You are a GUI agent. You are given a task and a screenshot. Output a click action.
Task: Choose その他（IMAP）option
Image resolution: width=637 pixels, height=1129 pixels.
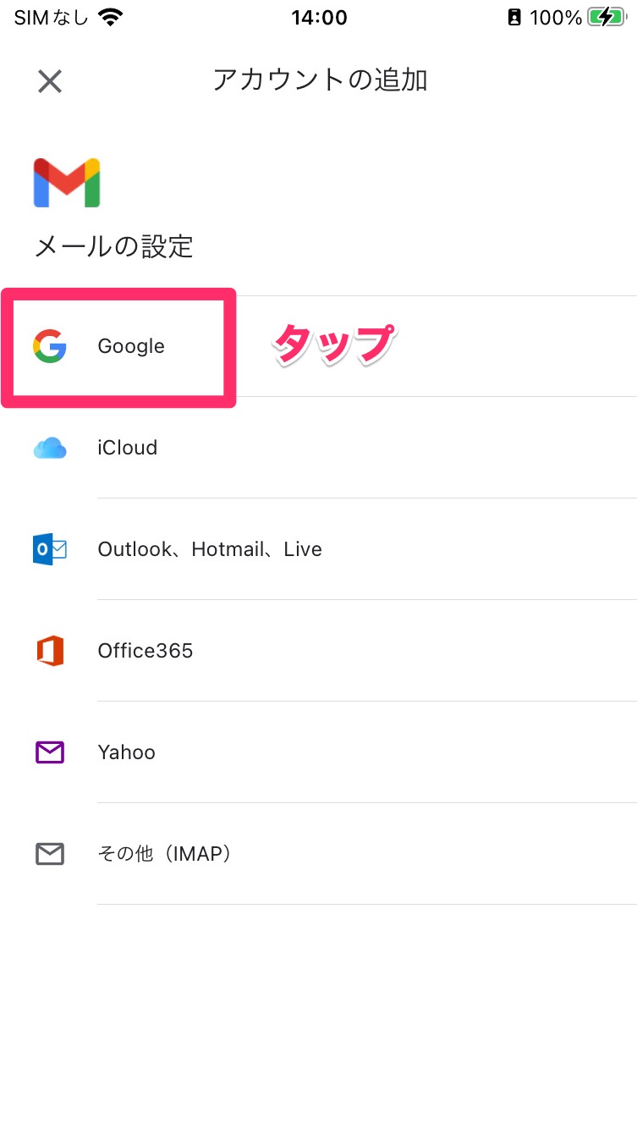[x=318, y=854]
